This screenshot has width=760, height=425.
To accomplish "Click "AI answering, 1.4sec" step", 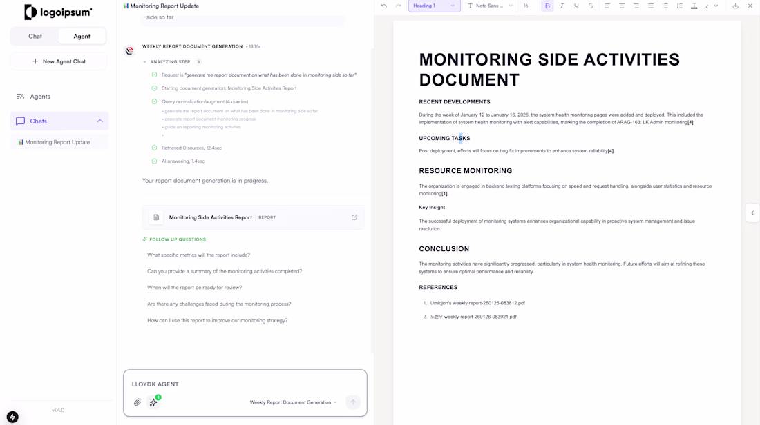I will click(182, 161).
